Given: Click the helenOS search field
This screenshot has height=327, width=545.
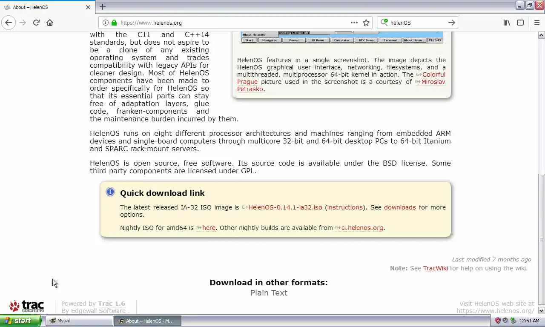Looking at the screenshot, I should [417, 23].
